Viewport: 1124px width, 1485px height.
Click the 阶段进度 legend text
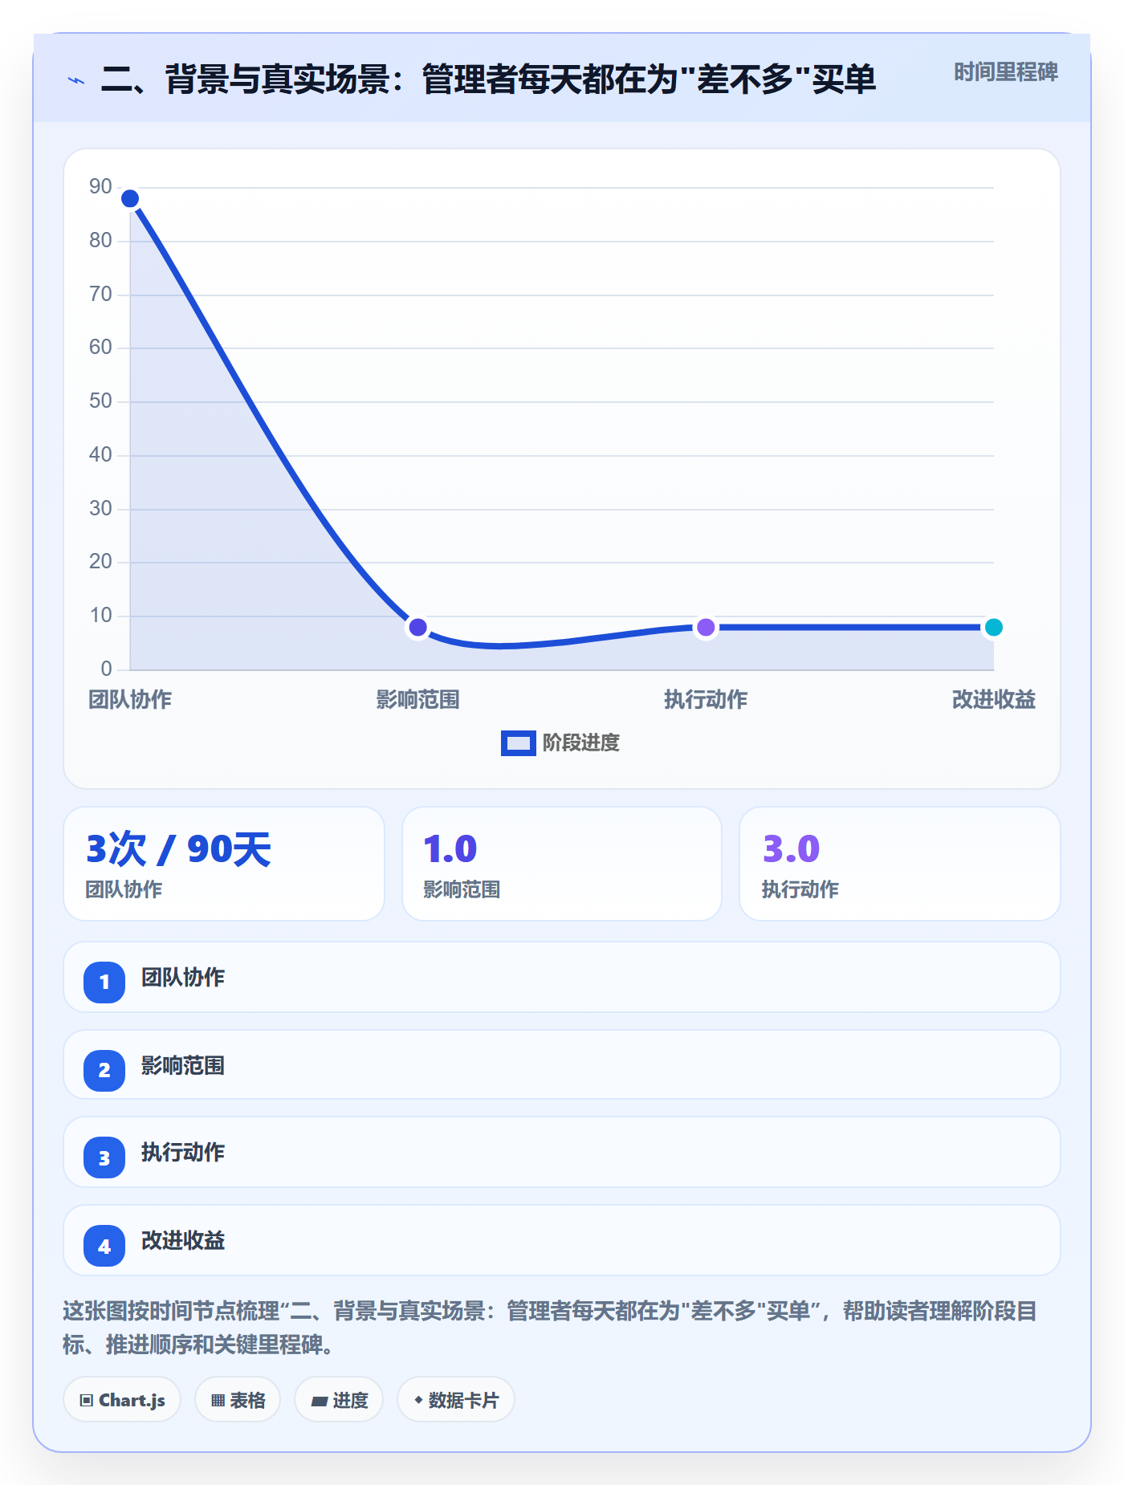581,743
